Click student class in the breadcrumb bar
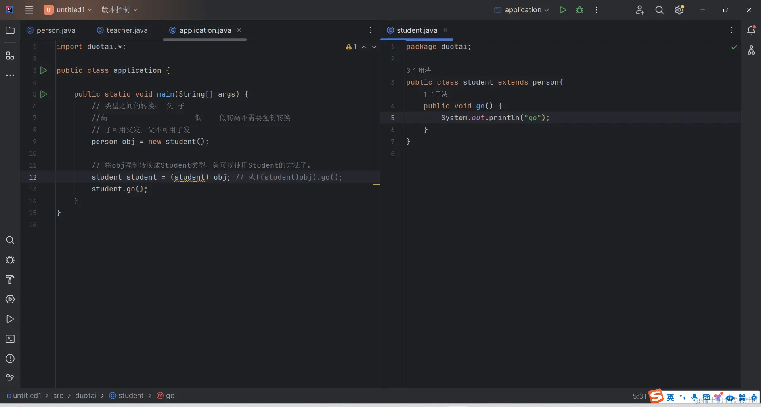The image size is (761, 407). pyautogui.click(x=126, y=396)
